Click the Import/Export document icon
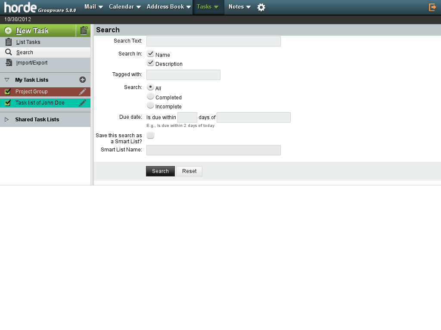This screenshot has width=441, height=330. tap(9, 63)
